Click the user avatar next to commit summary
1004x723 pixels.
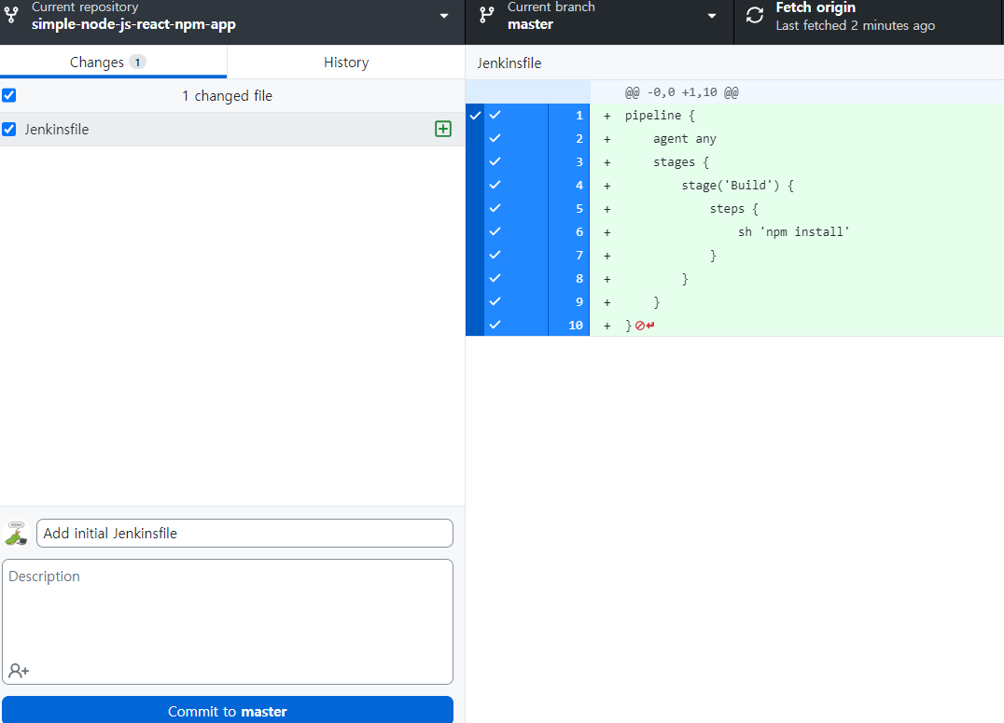point(16,533)
